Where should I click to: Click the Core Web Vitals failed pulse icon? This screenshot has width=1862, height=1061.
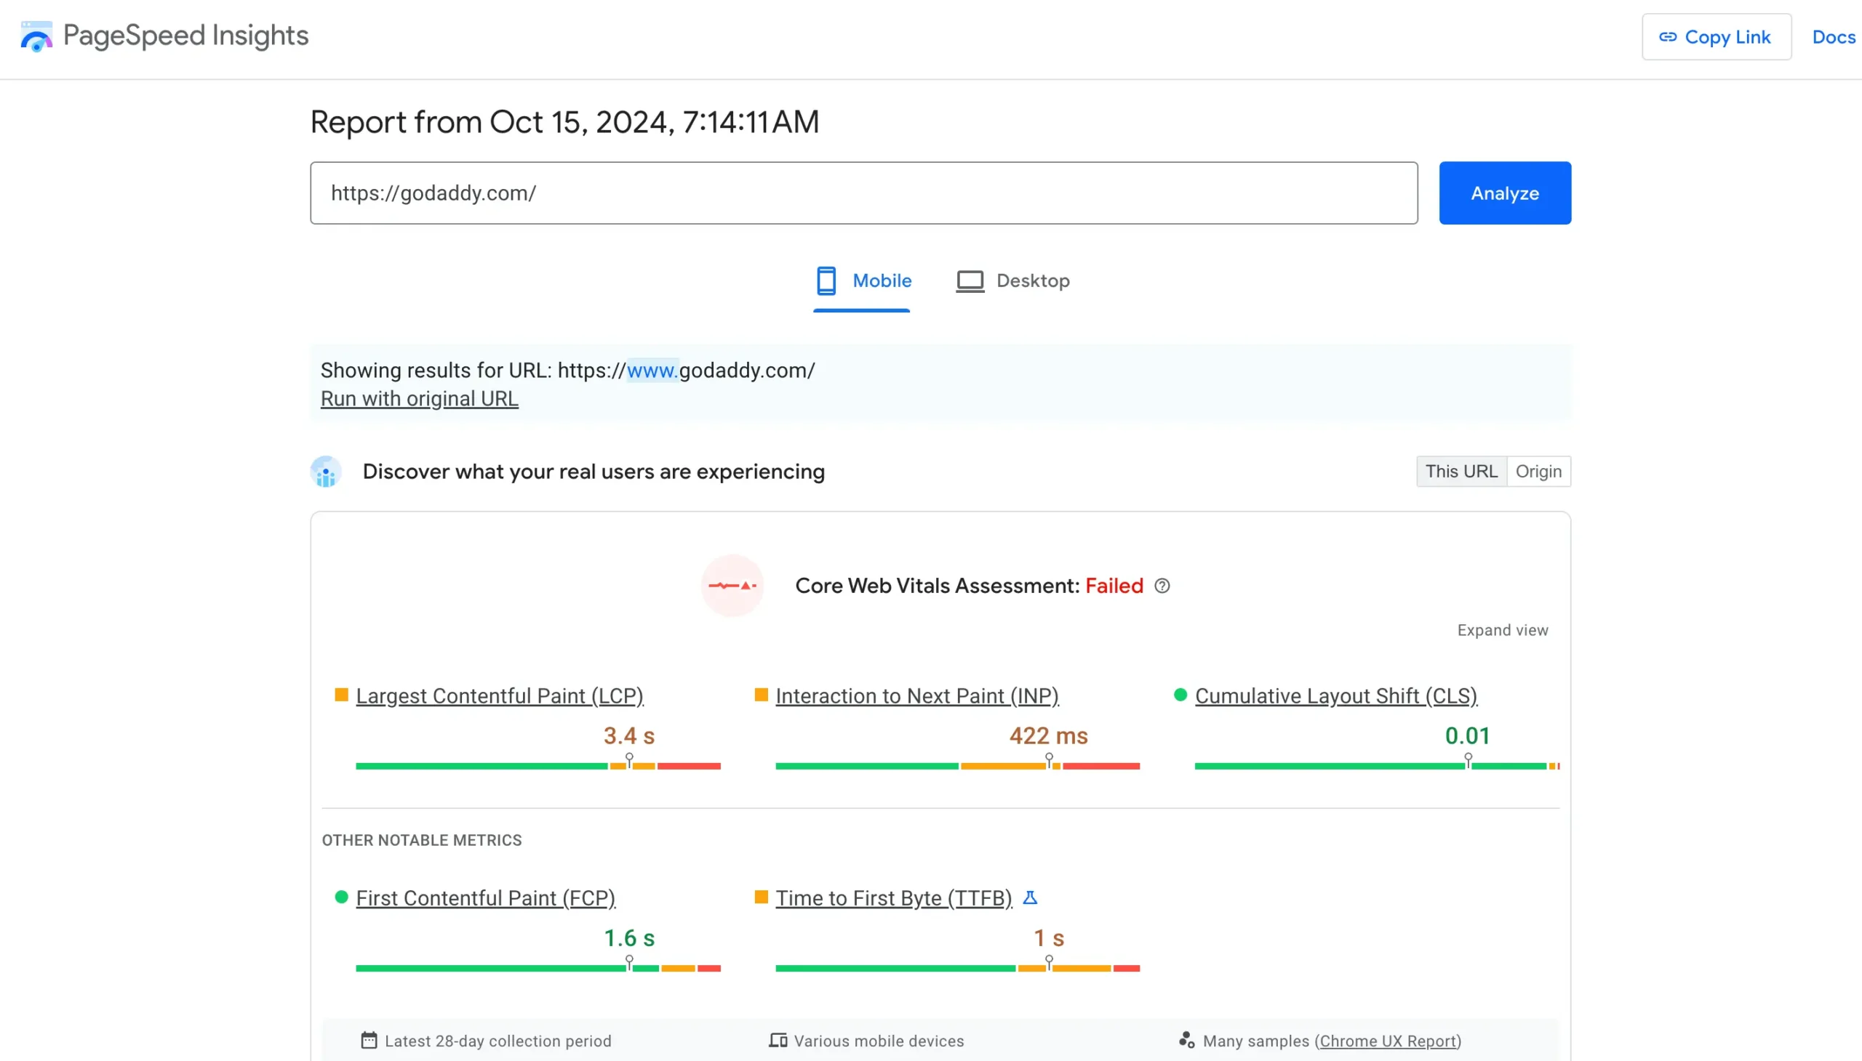coord(732,586)
